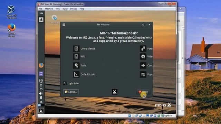Open the File menu in VirtualBox
Image resolution: width=221 pixels, height=124 pixels.
41,9
